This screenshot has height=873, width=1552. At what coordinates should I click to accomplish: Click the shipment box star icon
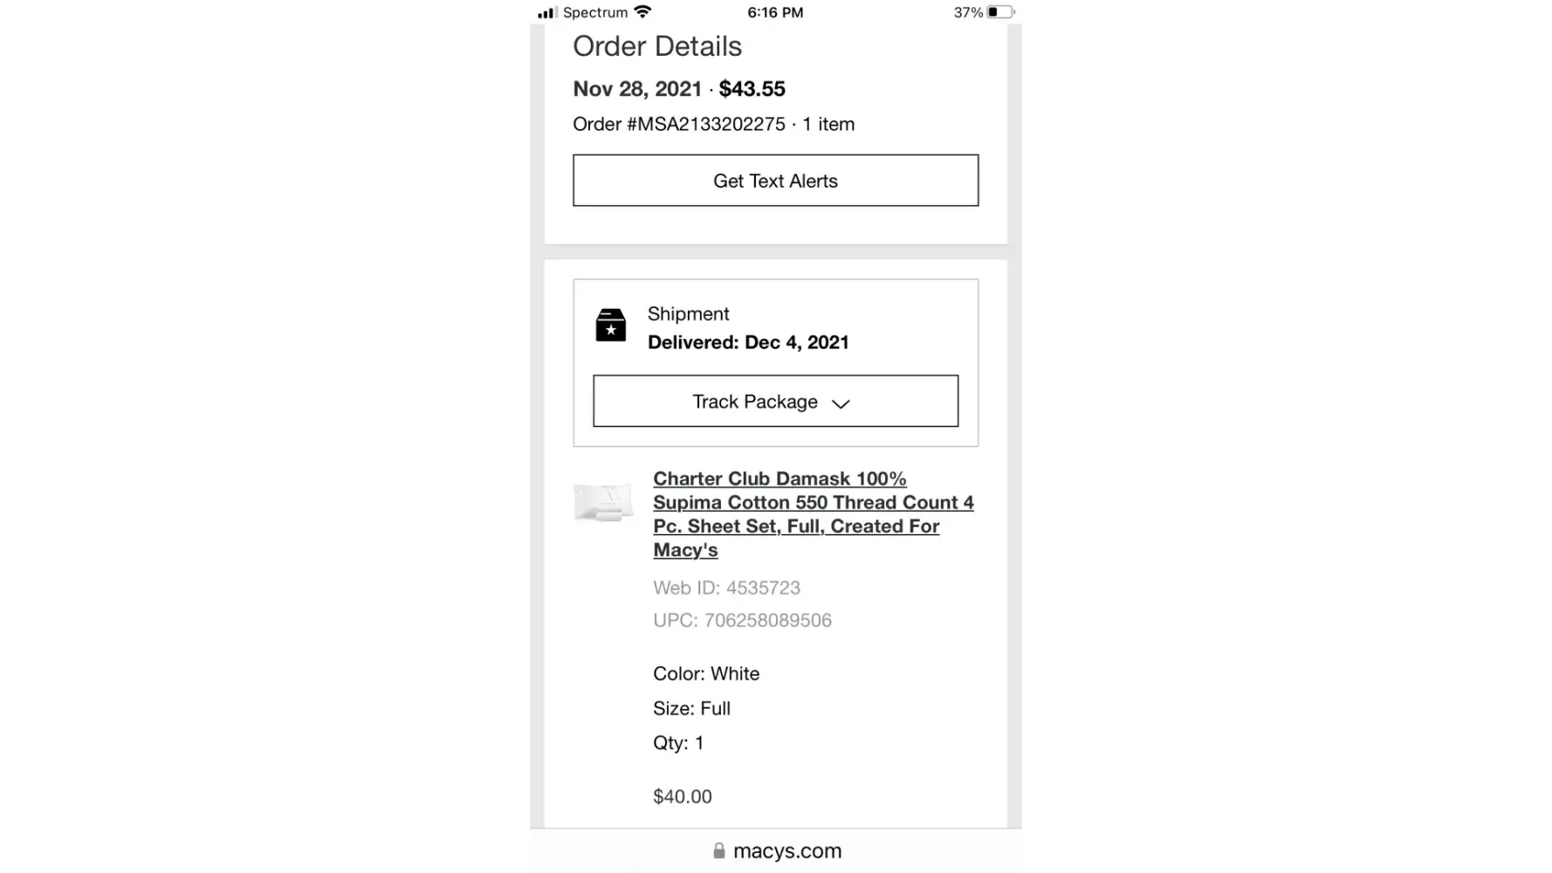611,325
